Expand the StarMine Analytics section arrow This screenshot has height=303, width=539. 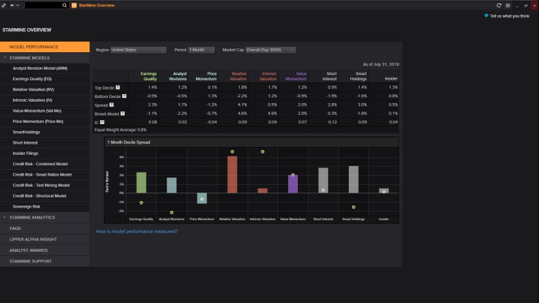tap(5, 217)
